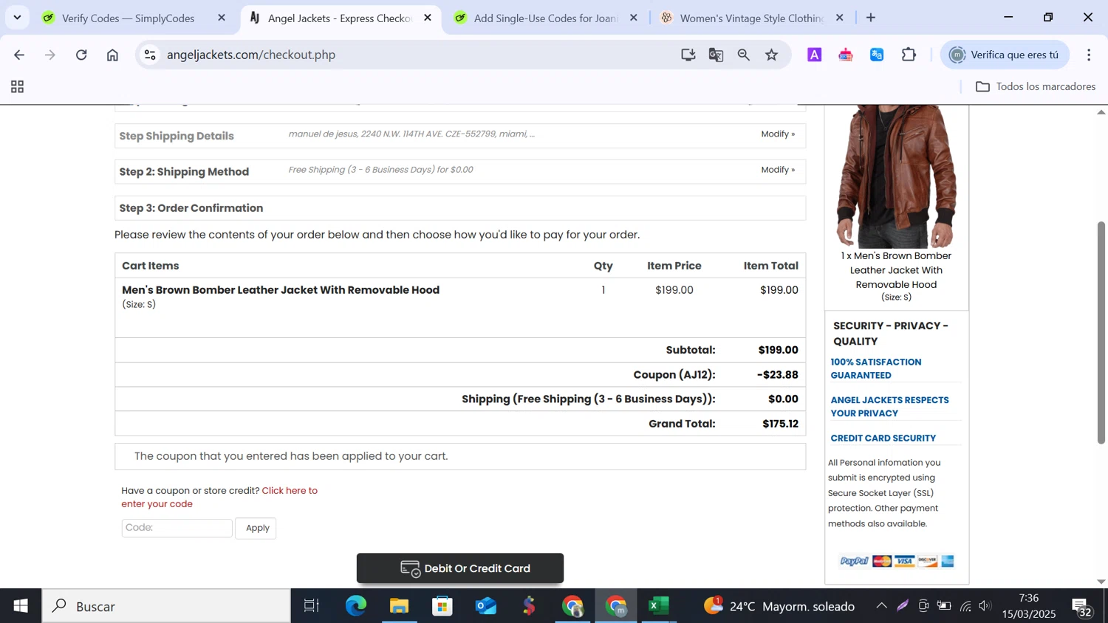Switch to Verify Codes — SimplyCodes tab
This screenshot has height=623, width=1108.
(x=129, y=18)
